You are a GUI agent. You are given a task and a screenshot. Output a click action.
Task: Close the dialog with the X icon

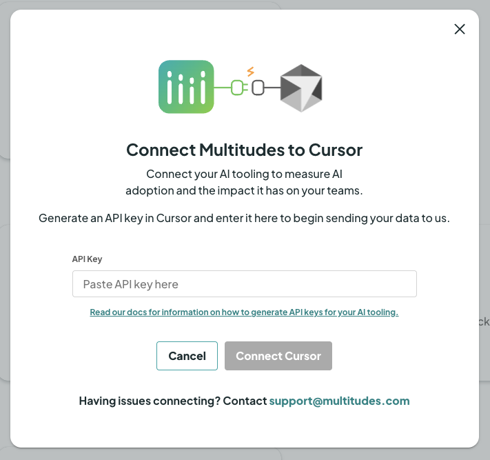[460, 29]
